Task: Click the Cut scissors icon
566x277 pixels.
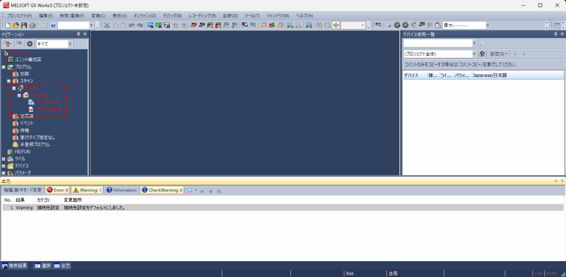Action: pos(106,25)
